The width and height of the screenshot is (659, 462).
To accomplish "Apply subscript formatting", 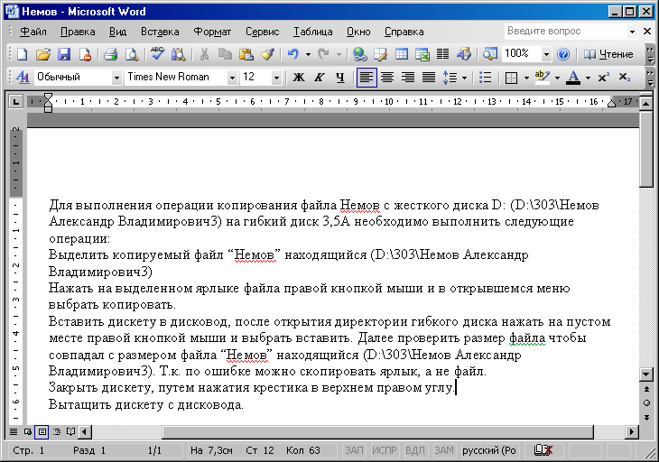I will (x=625, y=78).
